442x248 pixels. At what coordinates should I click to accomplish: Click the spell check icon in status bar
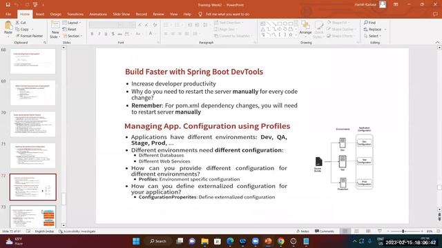click(x=28, y=231)
